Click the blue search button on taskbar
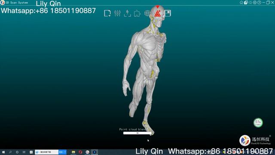Image resolution: width=275 pixels, height=155 pixels. pos(62,152)
